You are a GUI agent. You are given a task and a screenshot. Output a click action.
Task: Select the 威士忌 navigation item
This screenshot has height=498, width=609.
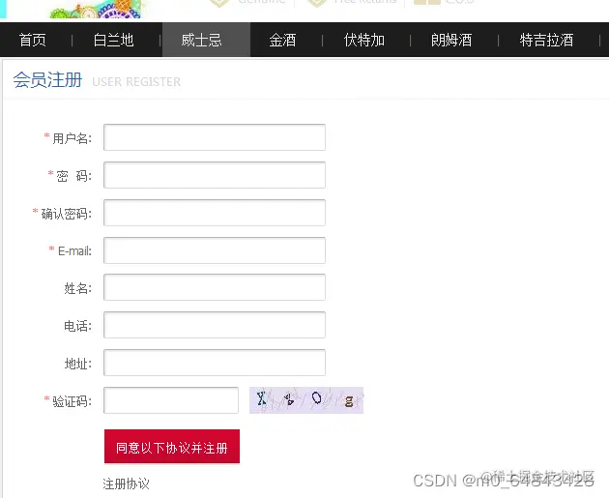206,40
